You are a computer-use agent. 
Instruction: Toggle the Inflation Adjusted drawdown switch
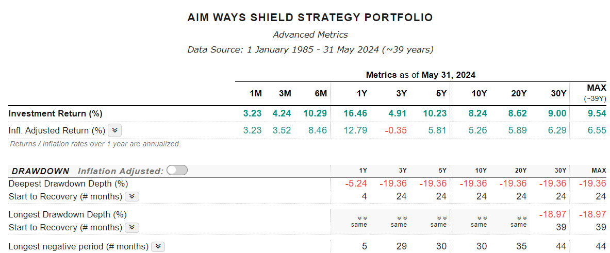tap(177, 171)
